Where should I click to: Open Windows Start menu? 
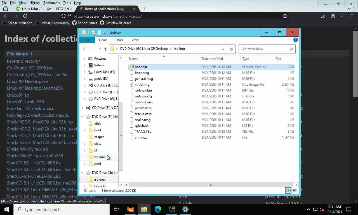coord(7,209)
